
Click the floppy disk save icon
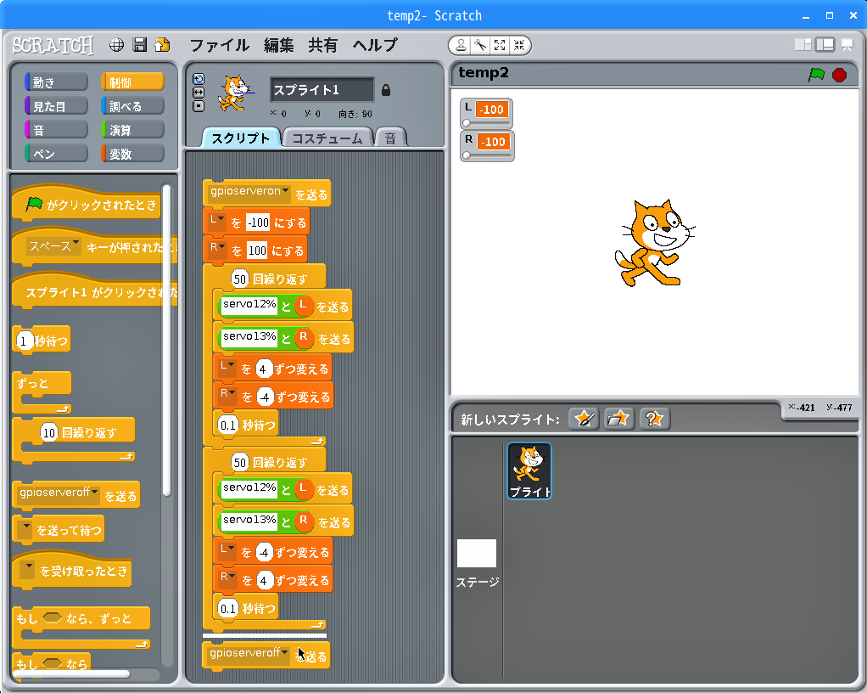(140, 45)
